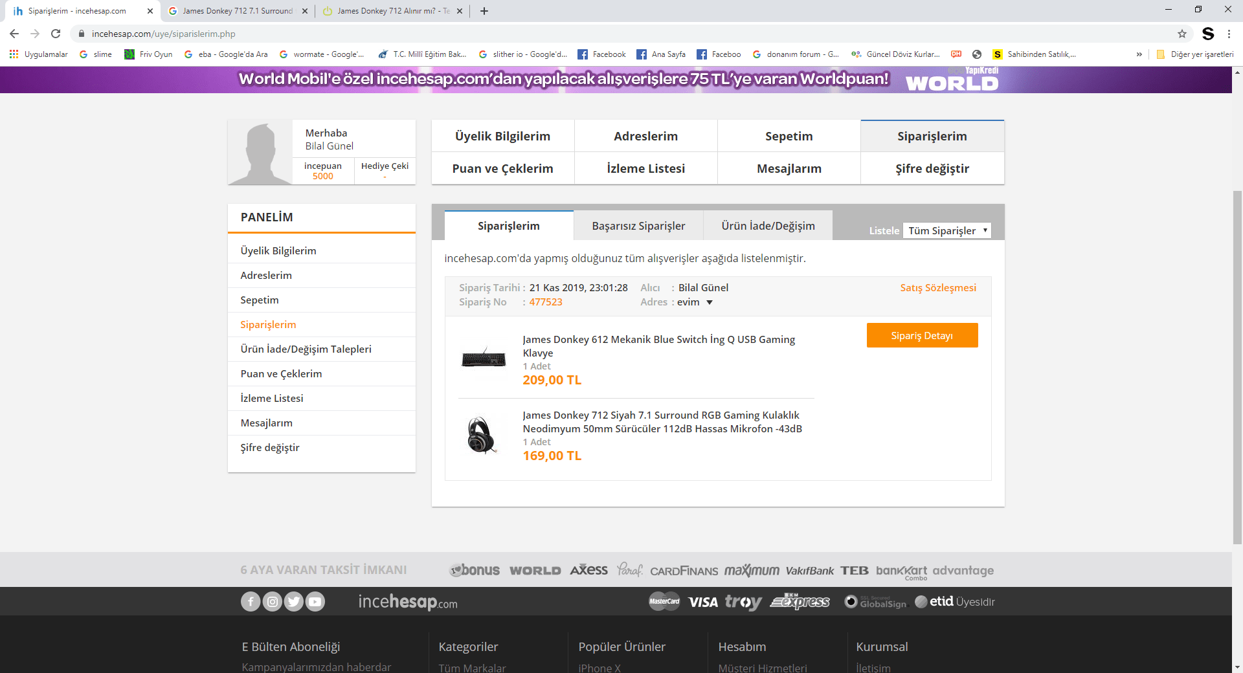Open the wormate bookmark
Screen dimensions: 1243x673
coord(322,54)
